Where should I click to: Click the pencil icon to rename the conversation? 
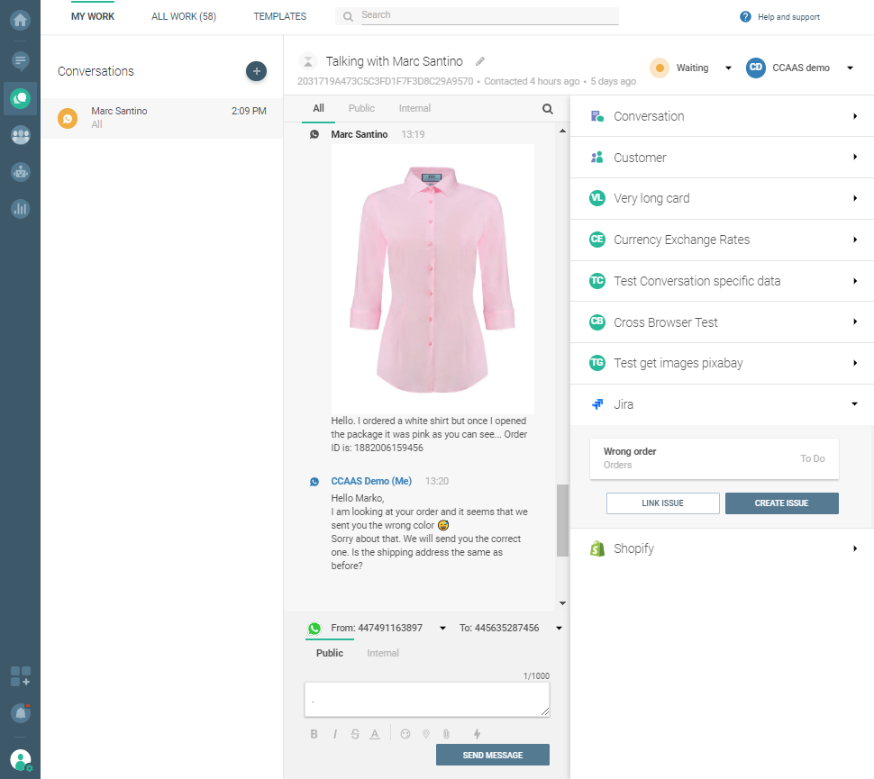click(x=480, y=61)
